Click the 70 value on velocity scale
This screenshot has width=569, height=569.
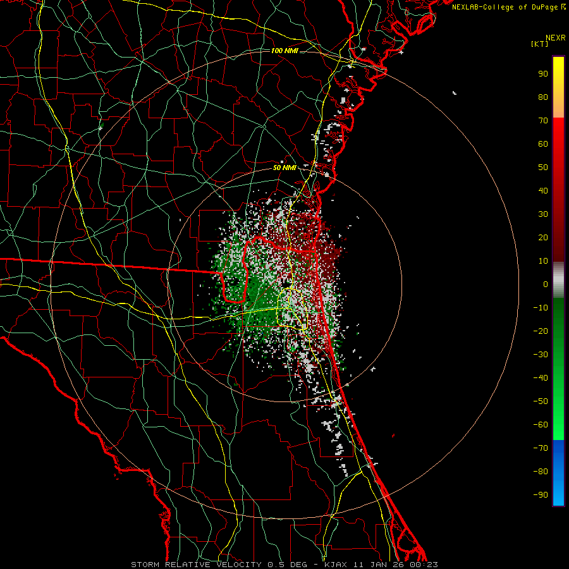[543, 121]
